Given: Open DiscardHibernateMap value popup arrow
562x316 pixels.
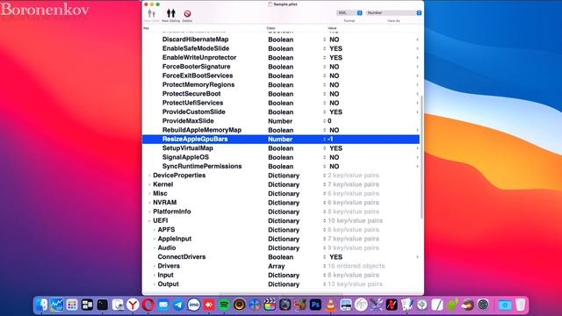Looking at the screenshot, I should [x=417, y=39].
